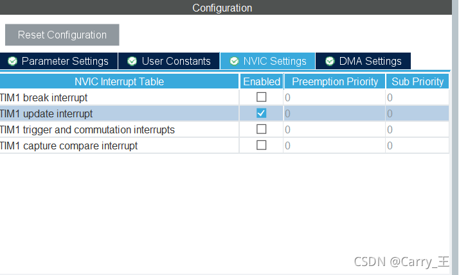Click green check icon on DMA Settings
Screen dimensions: 459x275
pos(330,61)
